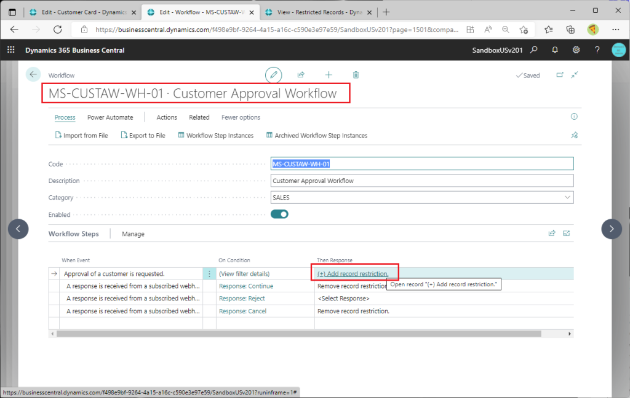Image resolution: width=630 pixels, height=398 pixels.
Task: Click Fewer options
Action: coord(241,117)
